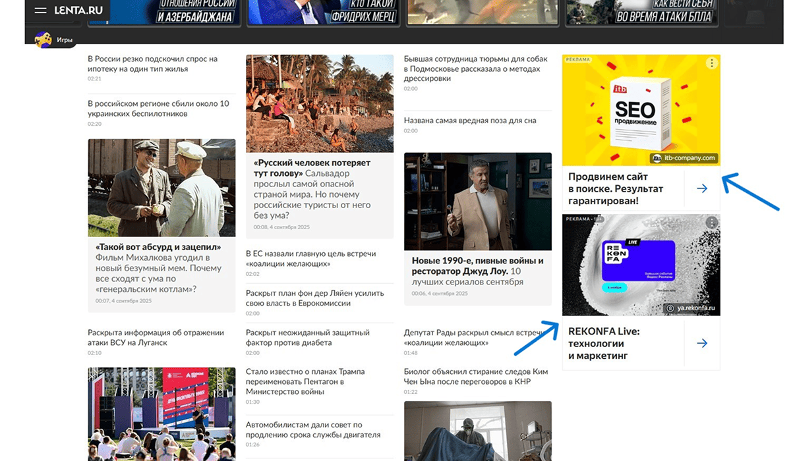
Task: Click arrow next to REKONFA Live ad
Action: click(702, 343)
